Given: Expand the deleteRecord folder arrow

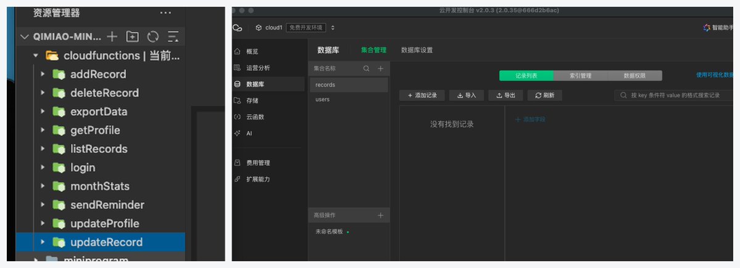Looking at the screenshot, I should [x=43, y=93].
